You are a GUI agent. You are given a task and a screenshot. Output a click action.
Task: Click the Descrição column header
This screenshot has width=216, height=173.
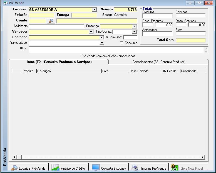69,71
